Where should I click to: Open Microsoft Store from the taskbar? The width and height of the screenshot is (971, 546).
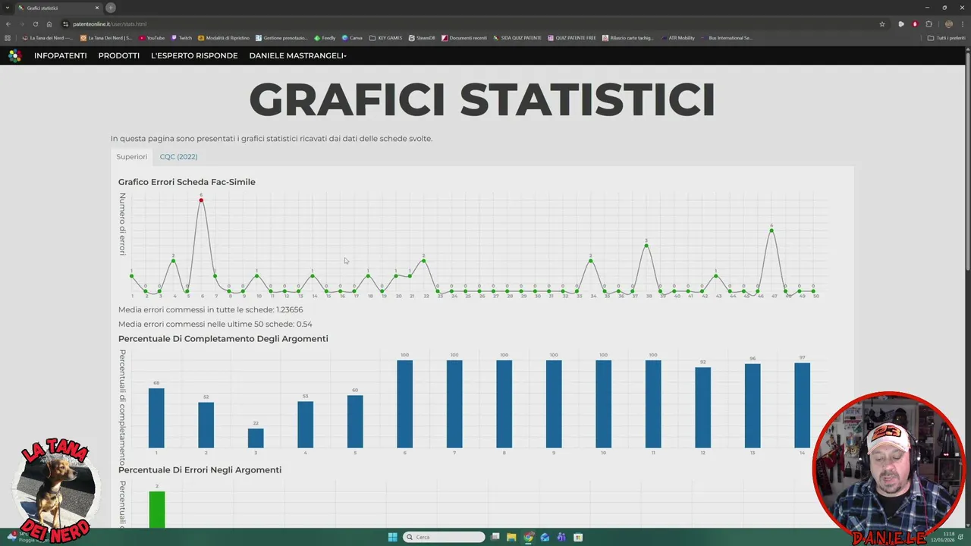[x=577, y=537]
